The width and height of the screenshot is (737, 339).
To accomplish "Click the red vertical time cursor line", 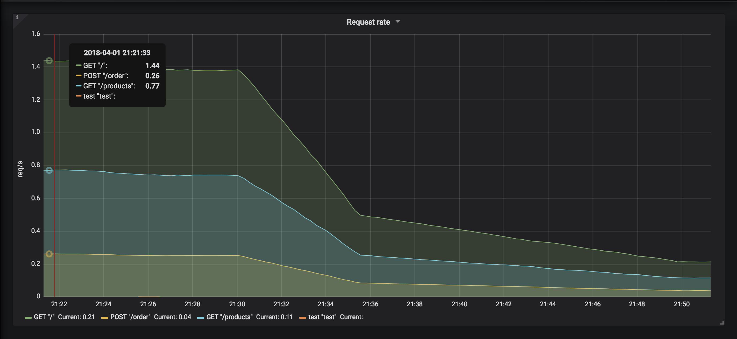I will pyautogui.click(x=54, y=171).
